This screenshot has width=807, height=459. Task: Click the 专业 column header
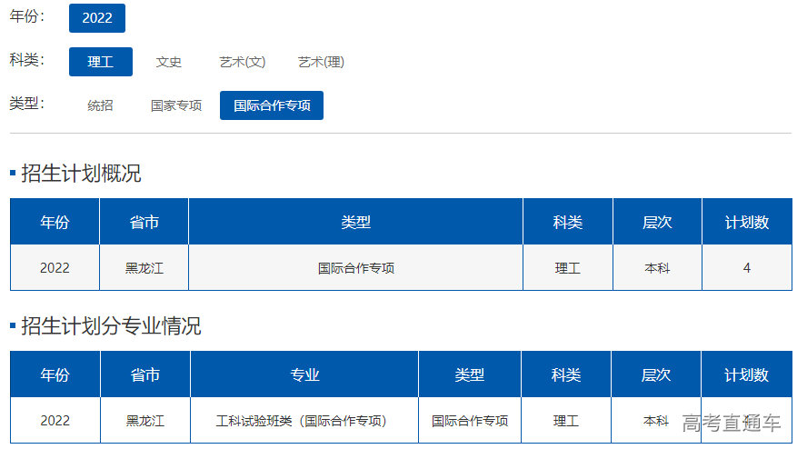304,374
